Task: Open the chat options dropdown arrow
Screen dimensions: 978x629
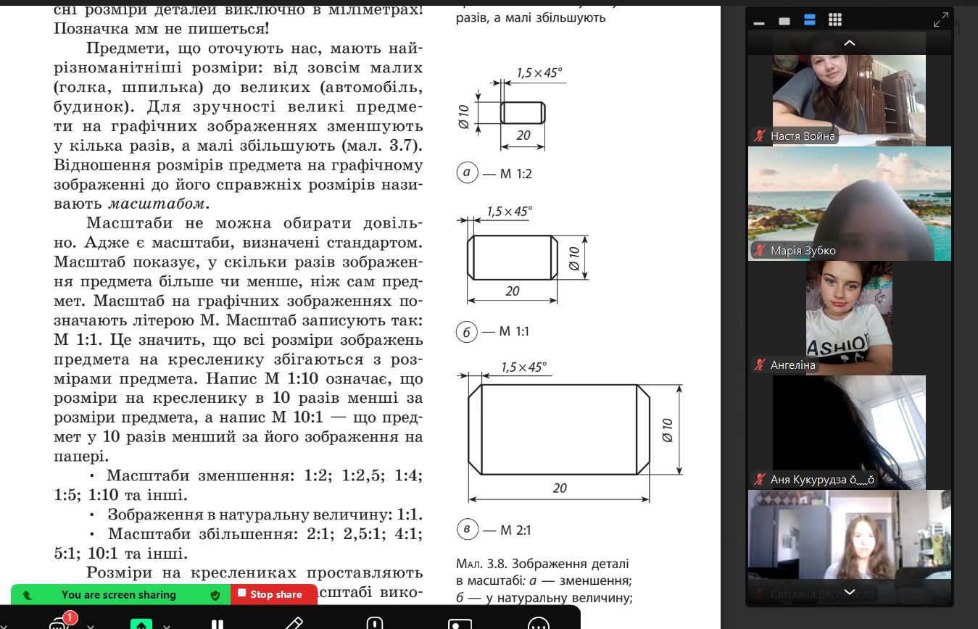Action: coord(91,626)
